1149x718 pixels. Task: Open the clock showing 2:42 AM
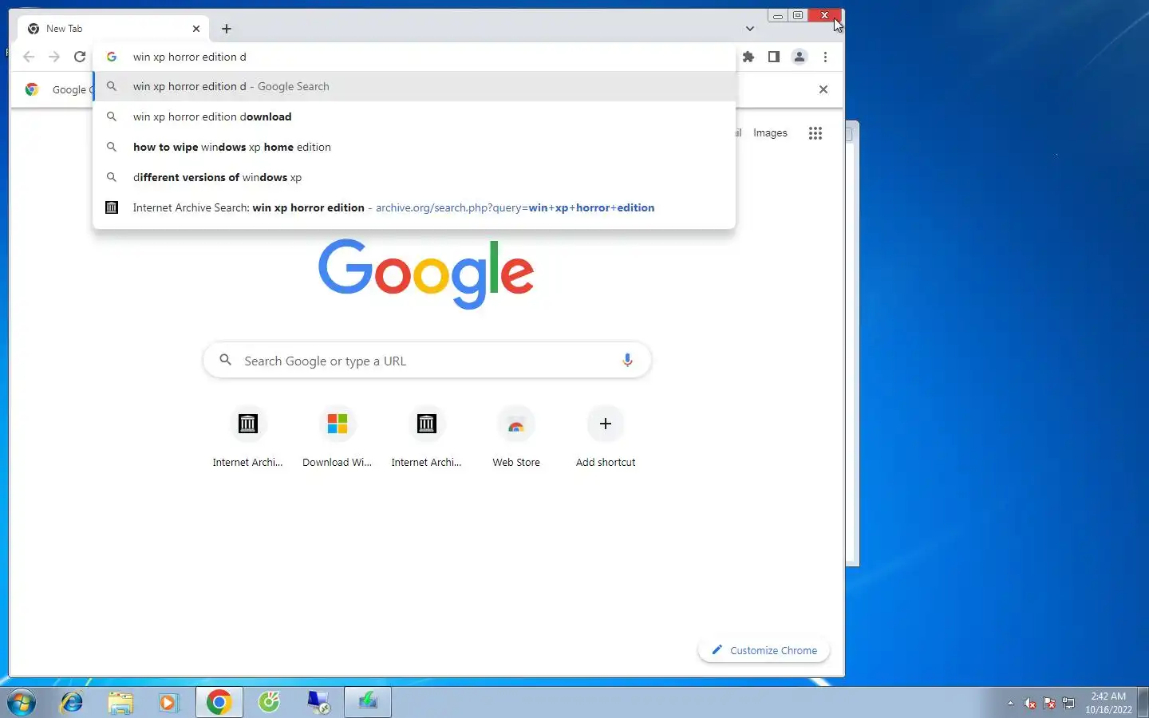1108,703
